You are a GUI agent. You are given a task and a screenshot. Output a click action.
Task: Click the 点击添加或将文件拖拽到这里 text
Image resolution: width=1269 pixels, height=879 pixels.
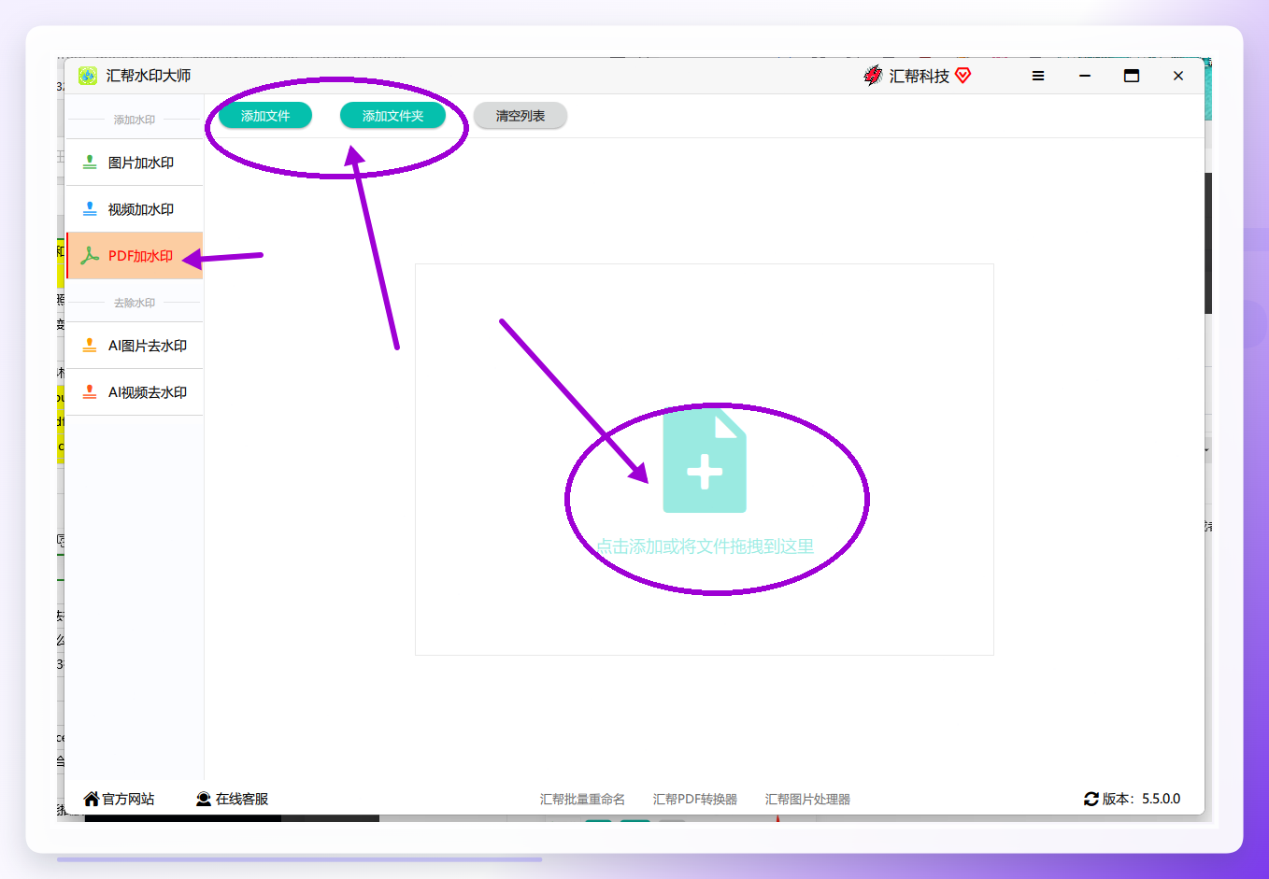coord(705,546)
